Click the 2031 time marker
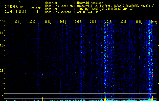 point(17,22)
